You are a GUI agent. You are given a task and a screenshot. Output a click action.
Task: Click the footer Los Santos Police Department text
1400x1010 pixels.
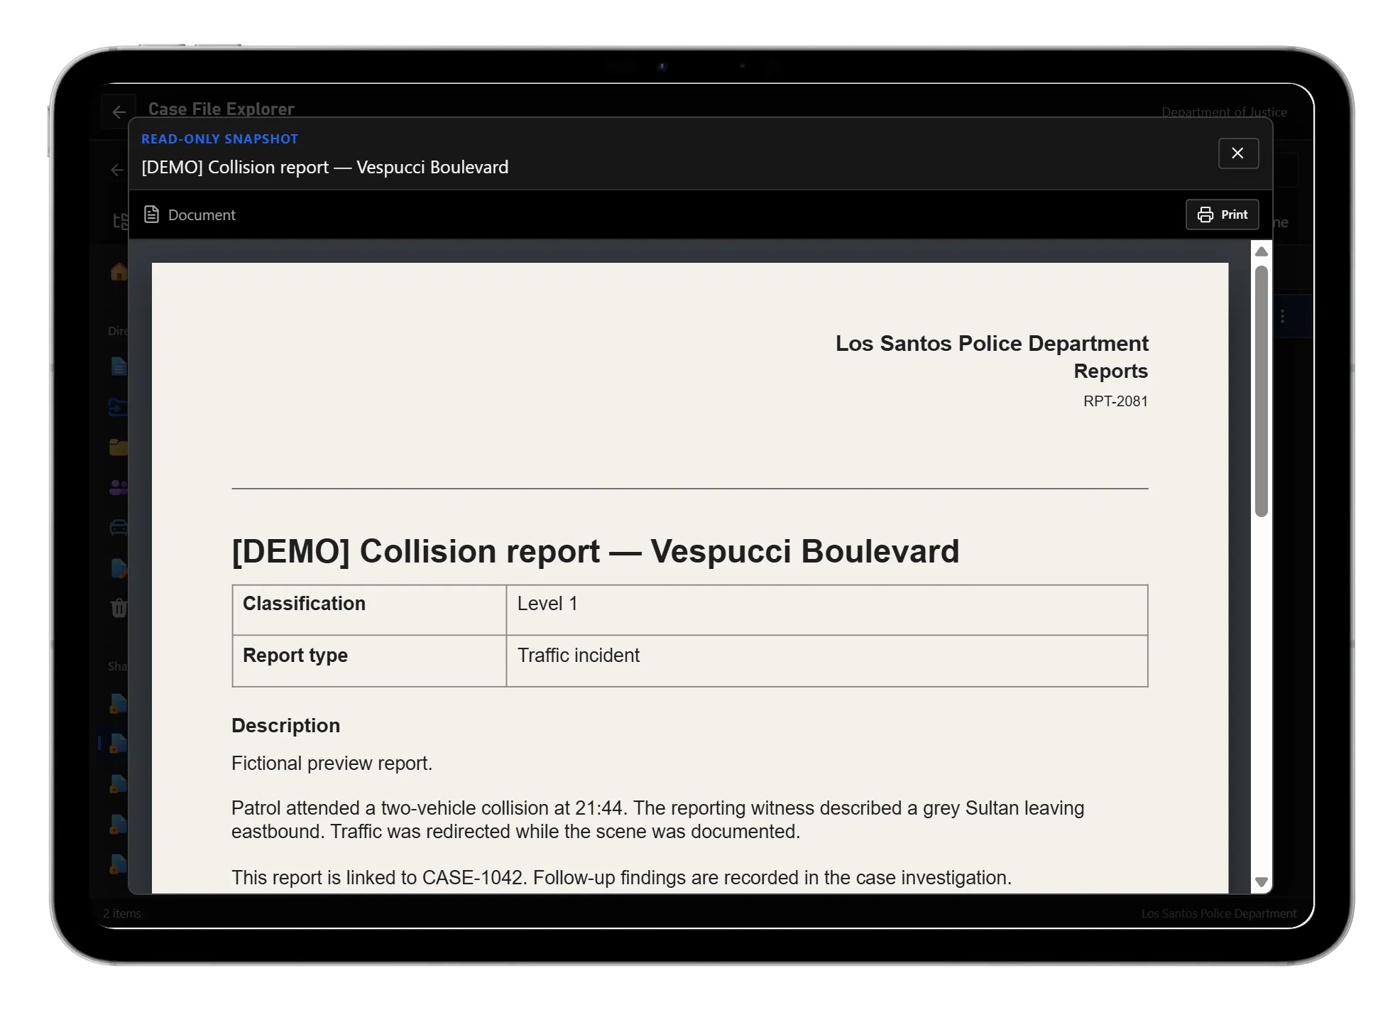(1218, 913)
